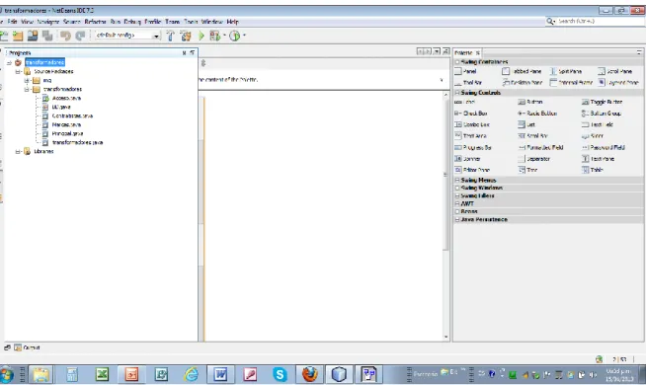Expand the Libraries node

click(18, 151)
